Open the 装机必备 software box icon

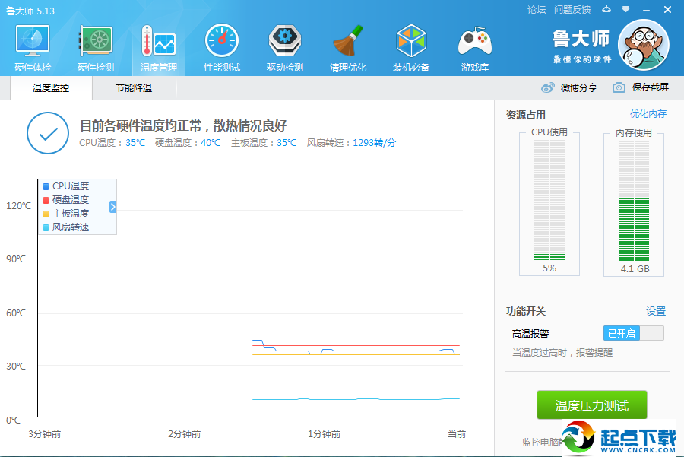coord(411,47)
